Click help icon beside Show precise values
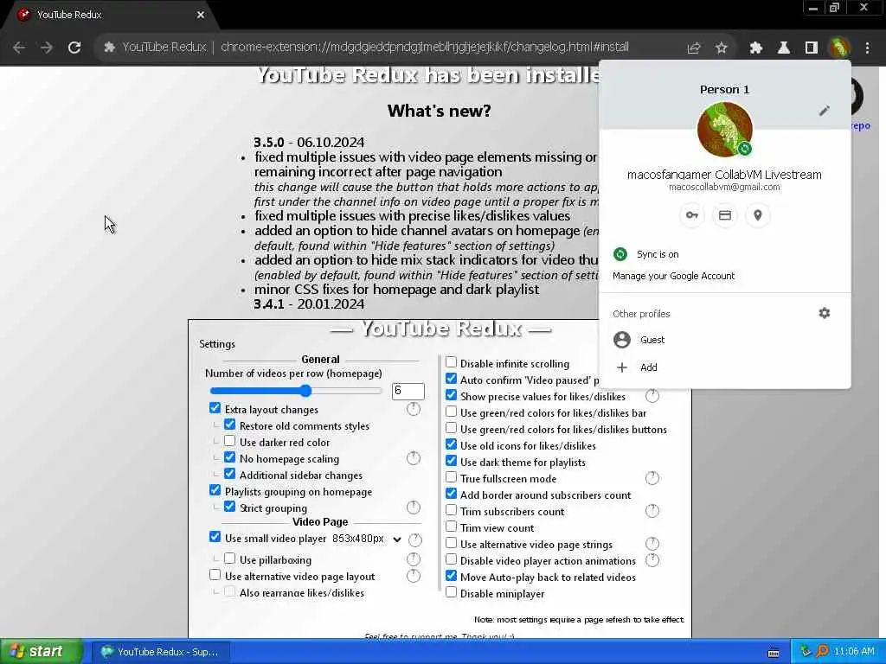The height and width of the screenshot is (664, 886). (652, 396)
